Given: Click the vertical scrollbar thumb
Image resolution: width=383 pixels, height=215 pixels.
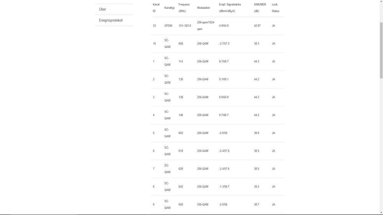Looking at the screenshot, I should click(381, 50).
